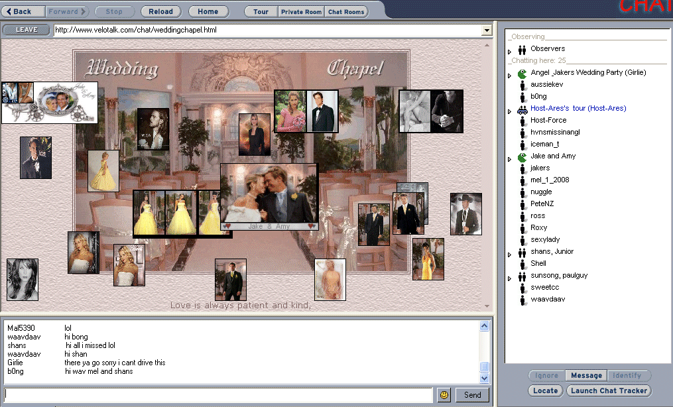673x407 pixels.
Task: Expand the Observers tree node
Action: point(509,51)
